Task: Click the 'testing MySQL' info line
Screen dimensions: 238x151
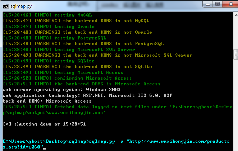Action: [x=47, y=15]
